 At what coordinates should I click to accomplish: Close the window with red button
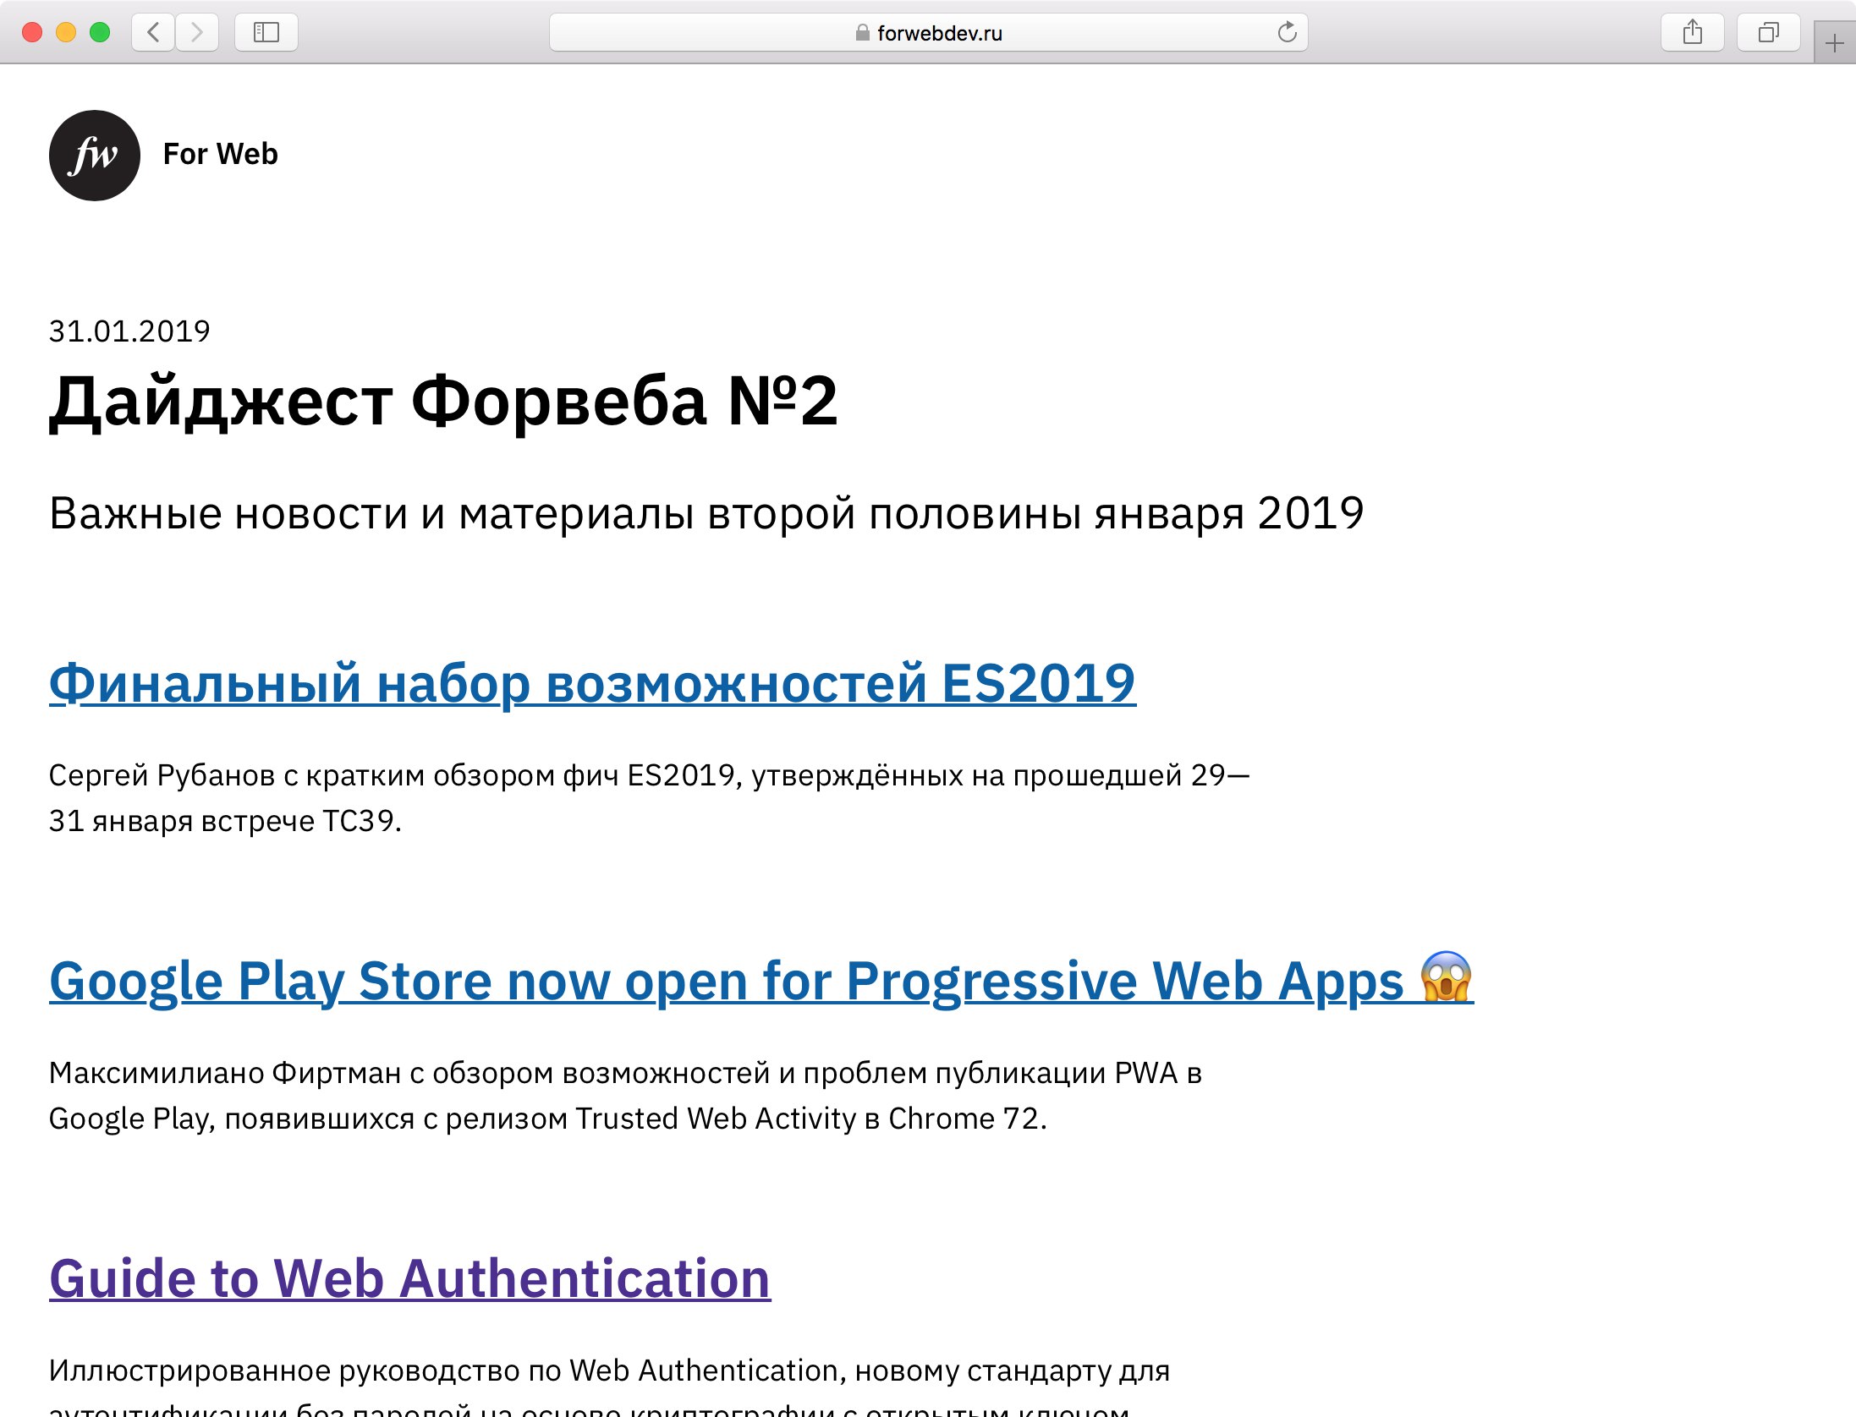32,32
